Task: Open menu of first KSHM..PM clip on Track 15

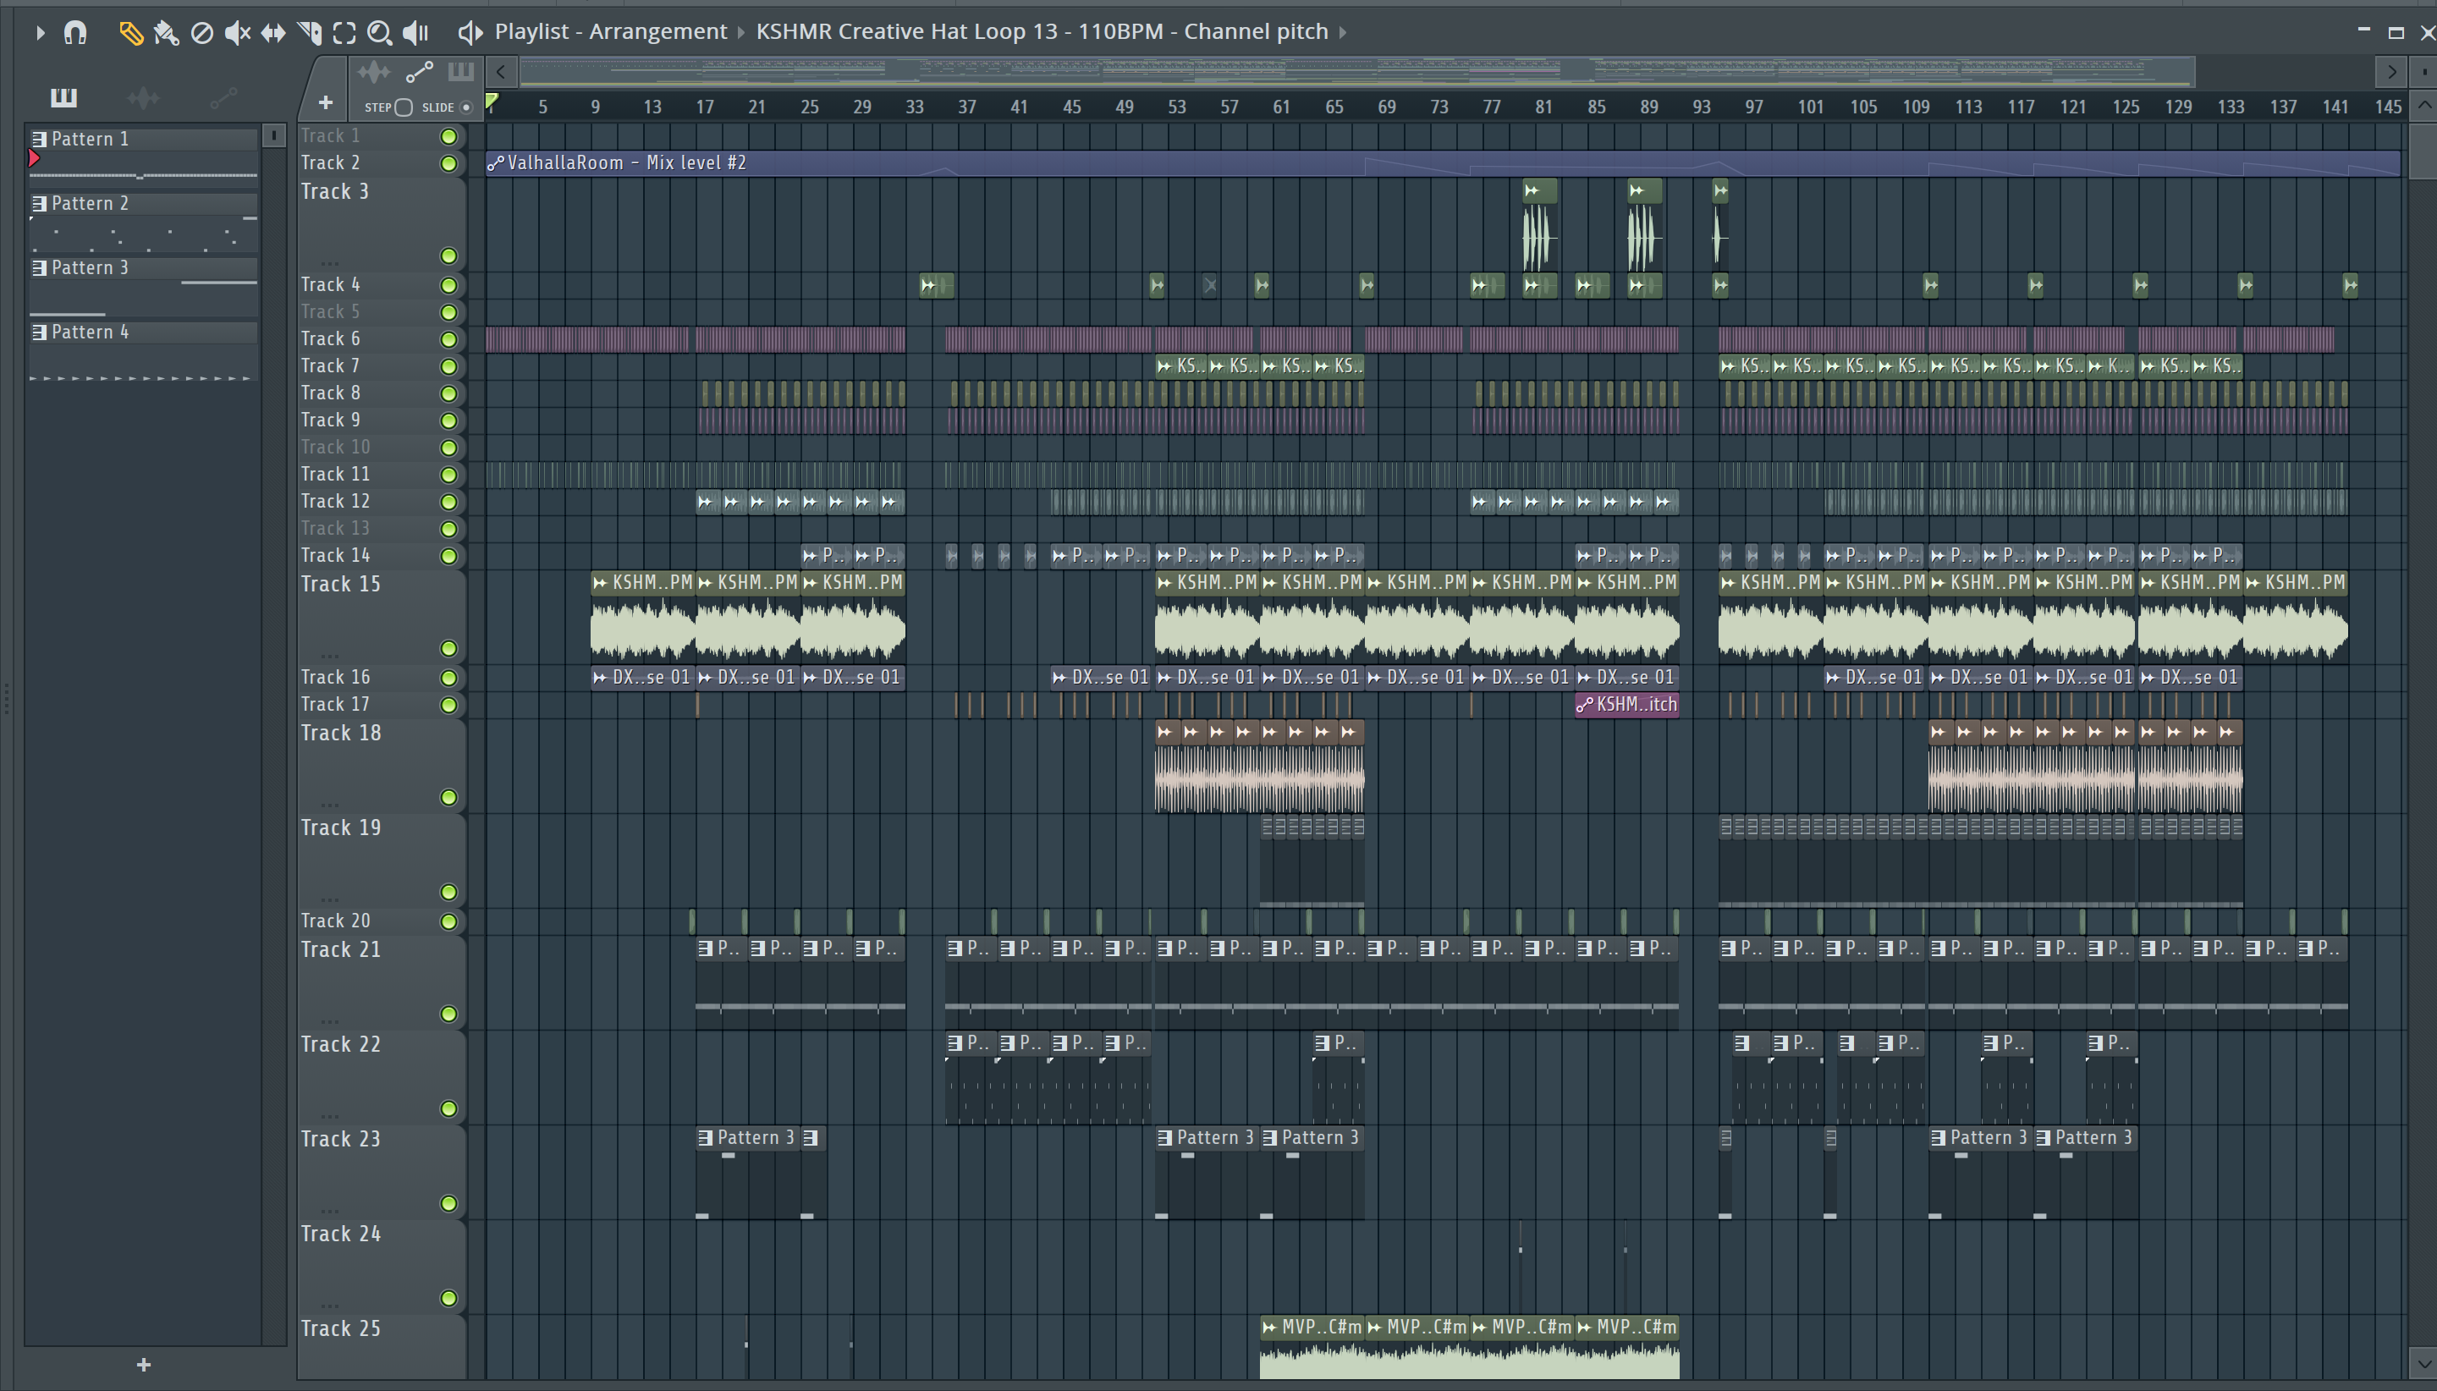Action: [600, 582]
